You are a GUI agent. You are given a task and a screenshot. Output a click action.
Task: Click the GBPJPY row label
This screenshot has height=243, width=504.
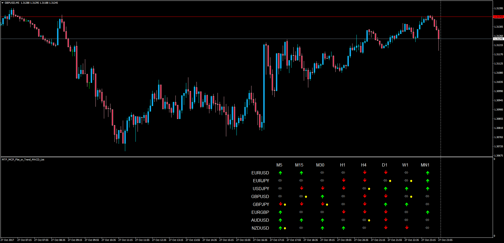(x=261, y=205)
